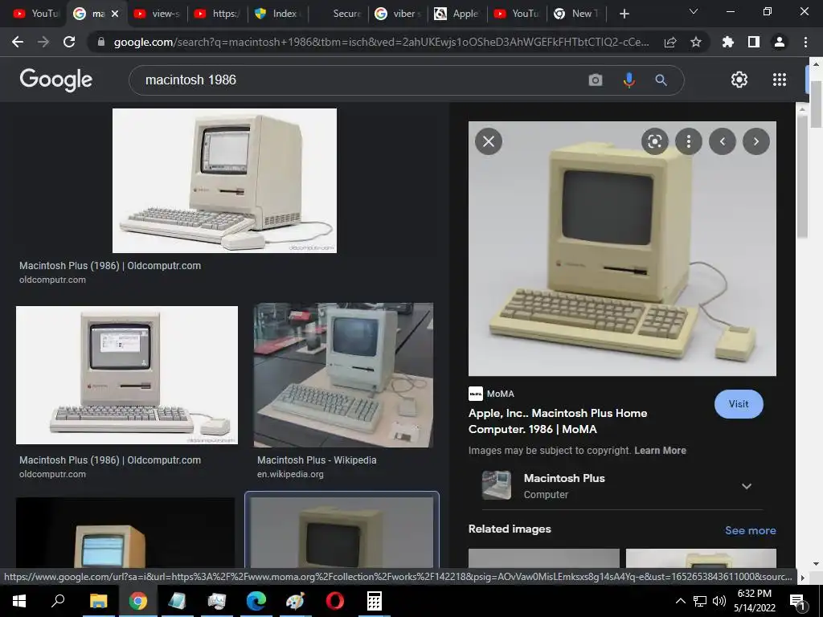
Task: Open the Google apps grid
Action: coord(780,80)
